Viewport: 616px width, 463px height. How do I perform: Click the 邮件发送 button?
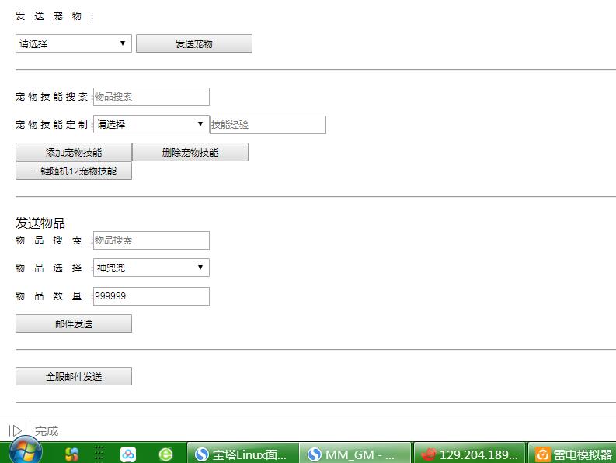(74, 323)
